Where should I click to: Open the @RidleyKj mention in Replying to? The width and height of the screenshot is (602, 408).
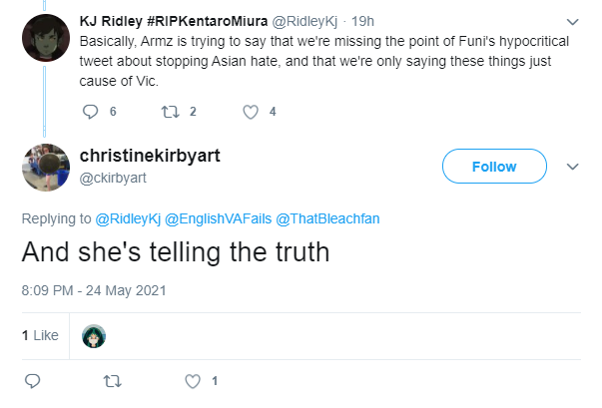[128, 218]
